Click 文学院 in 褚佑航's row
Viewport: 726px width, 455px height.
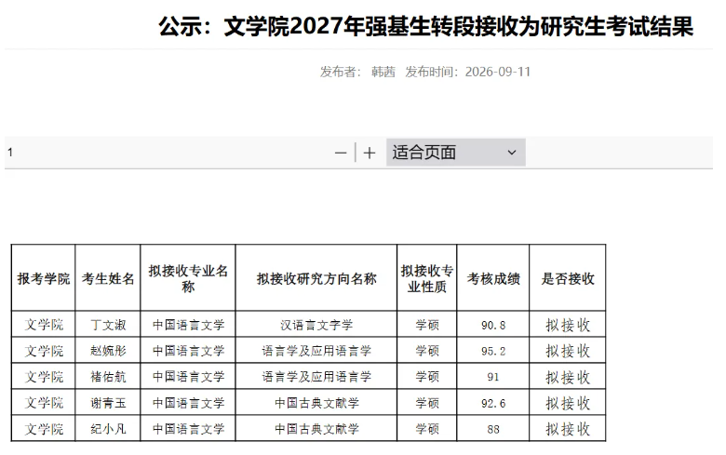44,376
